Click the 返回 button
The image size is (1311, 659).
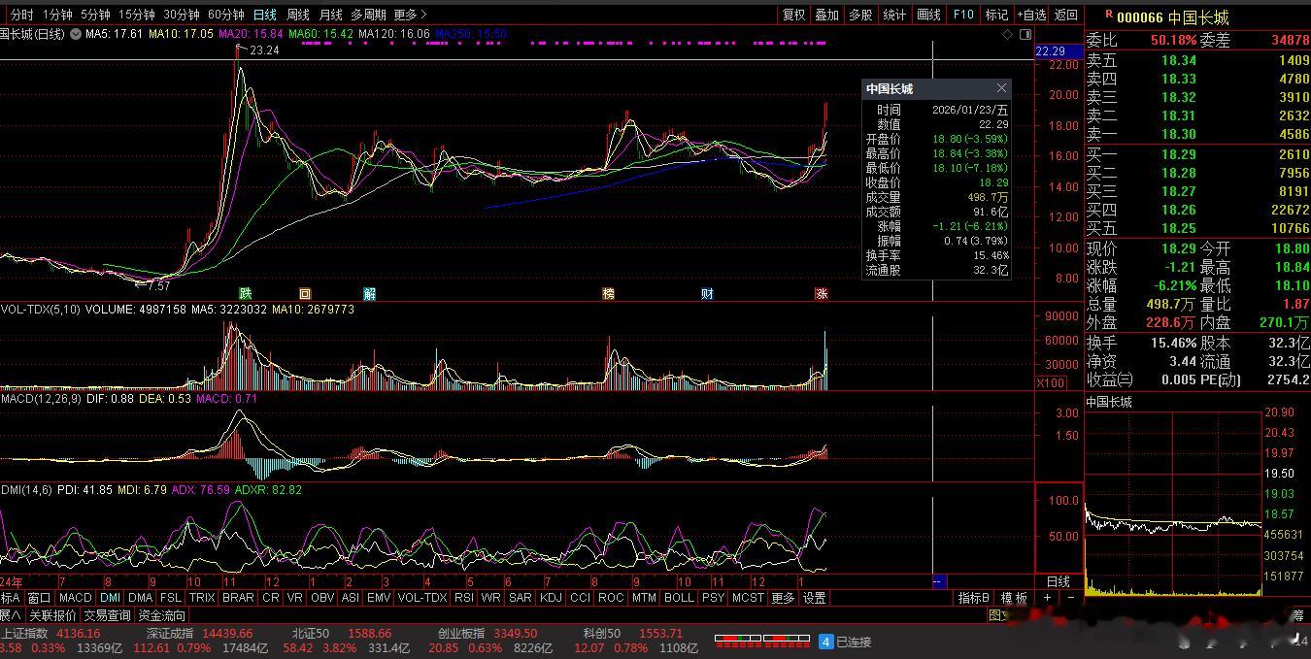click(1066, 15)
